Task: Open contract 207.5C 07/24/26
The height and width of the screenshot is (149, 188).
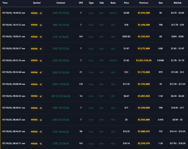Action: 61,96
